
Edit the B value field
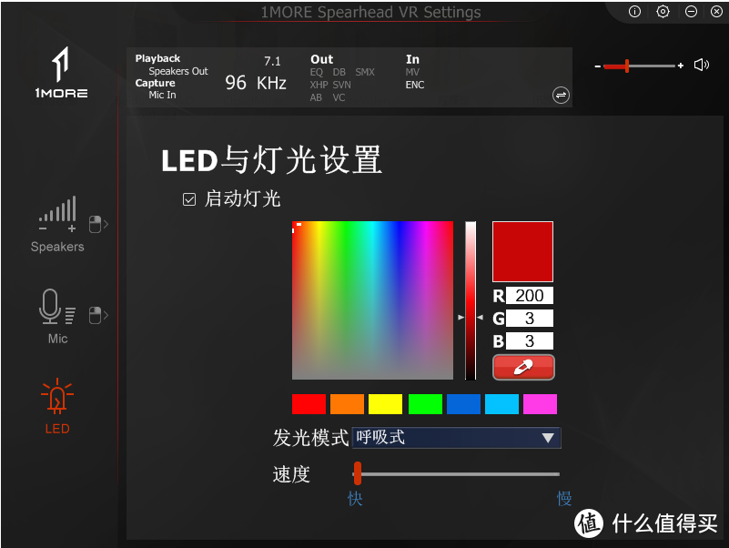click(x=530, y=341)
